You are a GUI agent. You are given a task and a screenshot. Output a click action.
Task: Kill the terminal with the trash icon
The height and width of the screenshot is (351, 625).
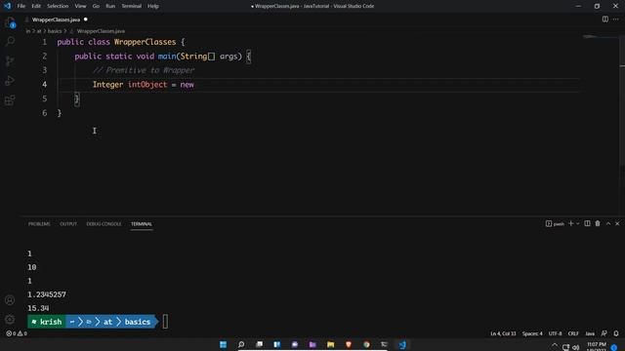pyautogui.click(x=598, y=223)
